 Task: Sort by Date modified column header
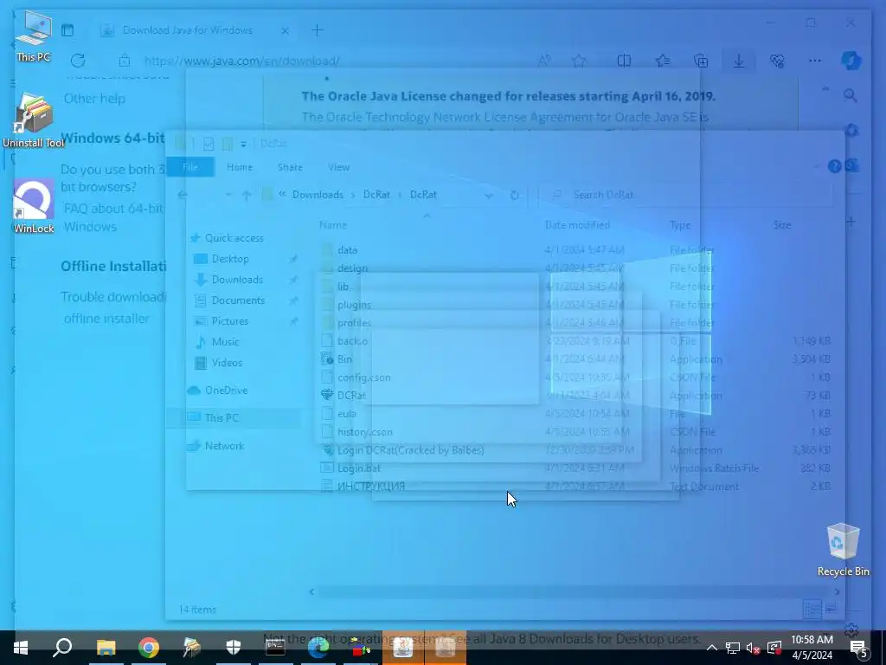click(x=577, y=225)
